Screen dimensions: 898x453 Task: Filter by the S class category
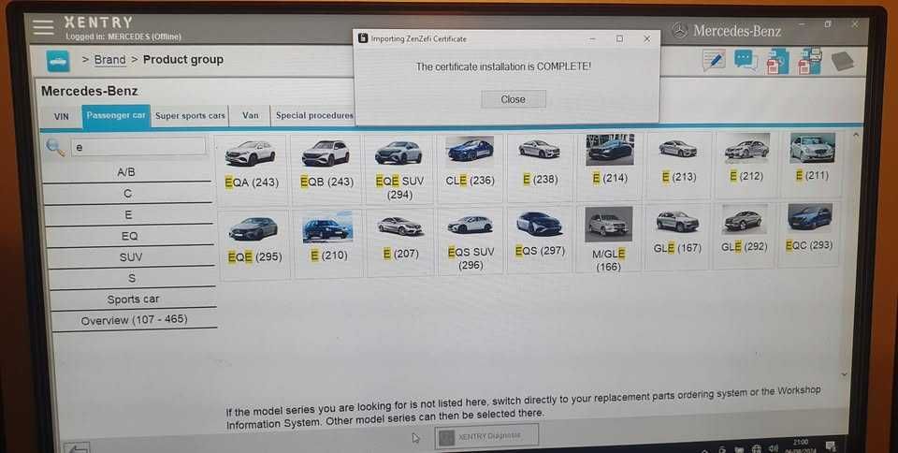133,278
